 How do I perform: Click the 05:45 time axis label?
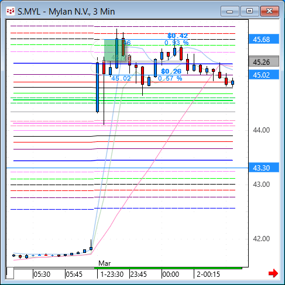(x=74, y=274)
